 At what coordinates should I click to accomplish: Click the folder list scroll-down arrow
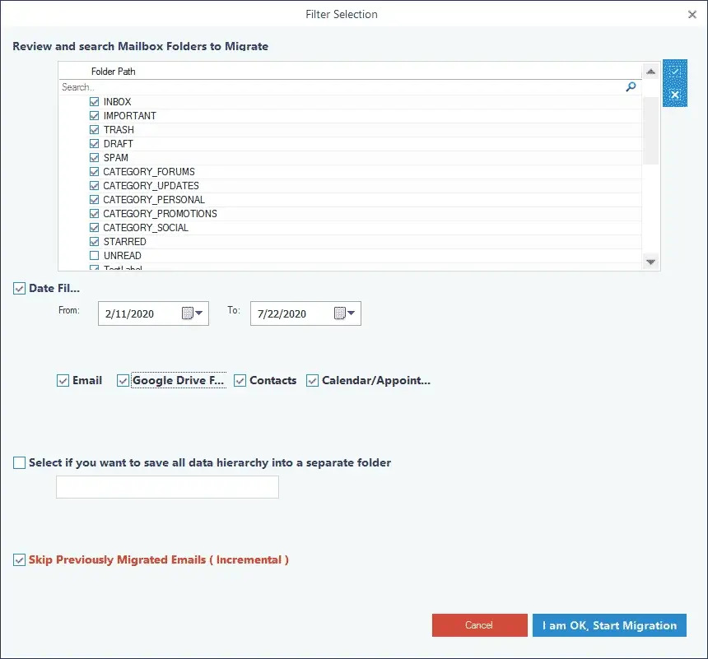pos(650,262)
